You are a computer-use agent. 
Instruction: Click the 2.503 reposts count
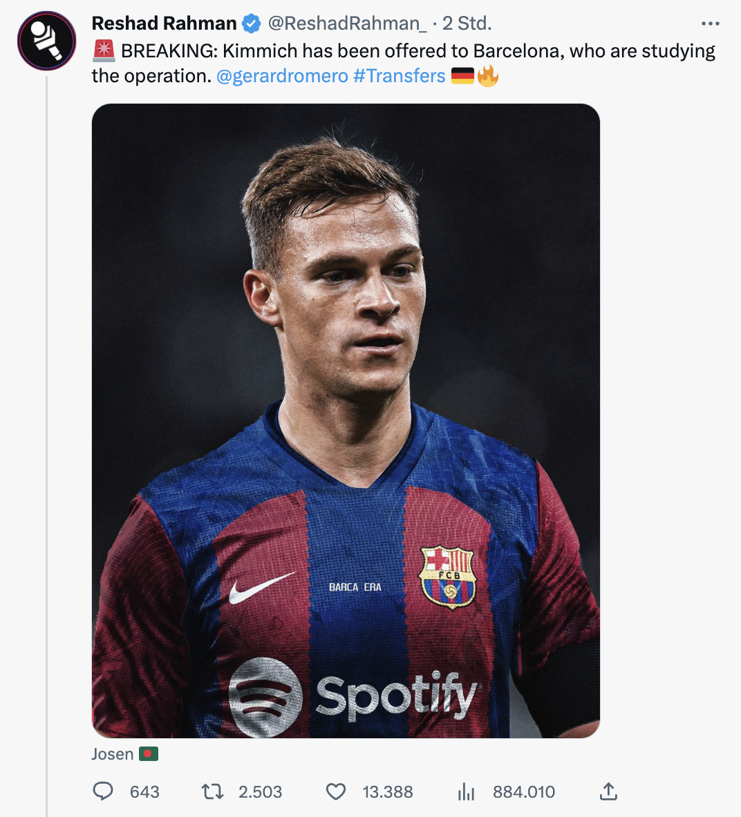(x=260, y=791)
